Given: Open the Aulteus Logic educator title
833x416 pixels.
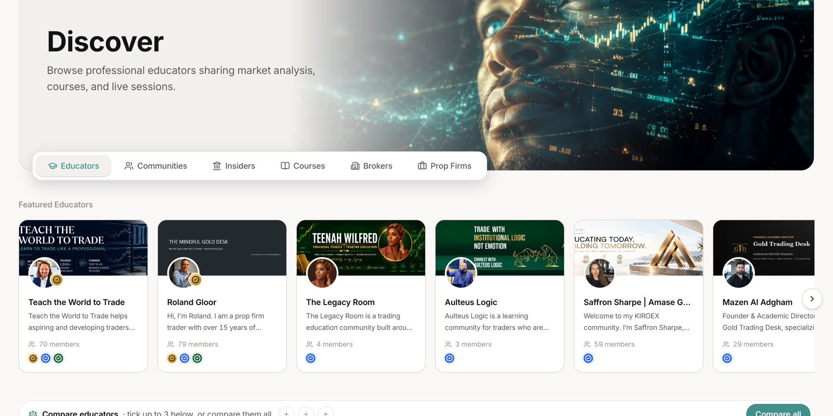Looking at the screenshot, I should tap(471, 302).
